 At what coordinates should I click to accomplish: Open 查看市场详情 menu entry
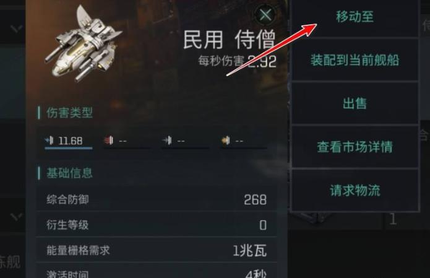355,147
